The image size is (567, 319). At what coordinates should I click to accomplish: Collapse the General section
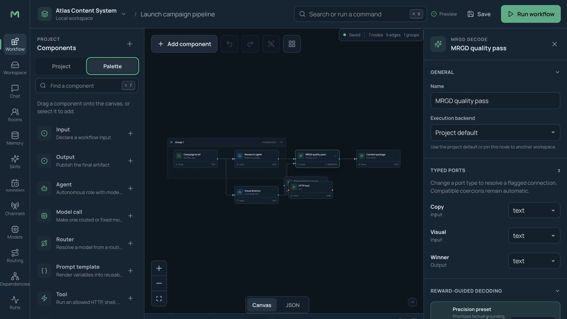[x=557, y=72]
